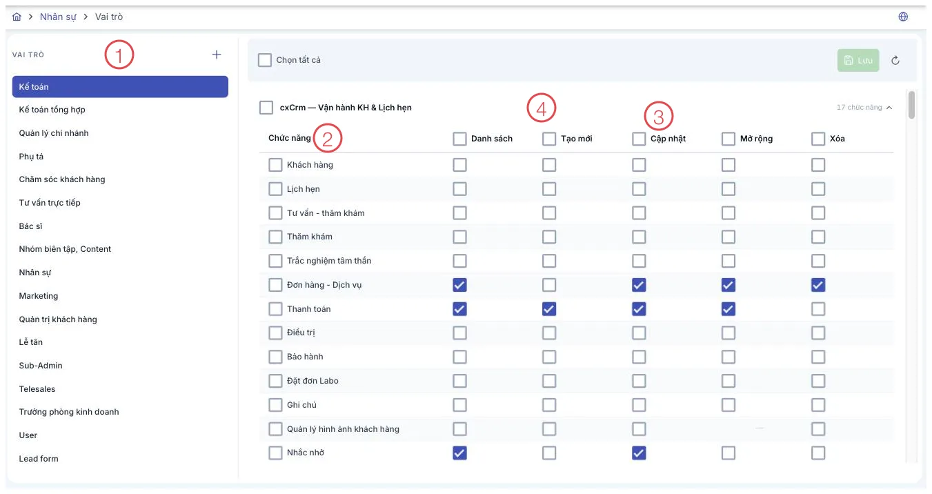The width and height of the screenshot is (932, 494).
Task: Select the Nhóm biên tập, Content role
Action: tap(120, 249)
